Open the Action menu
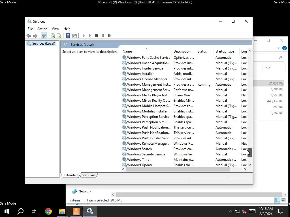The image size is (290, 217). point(42,29)
